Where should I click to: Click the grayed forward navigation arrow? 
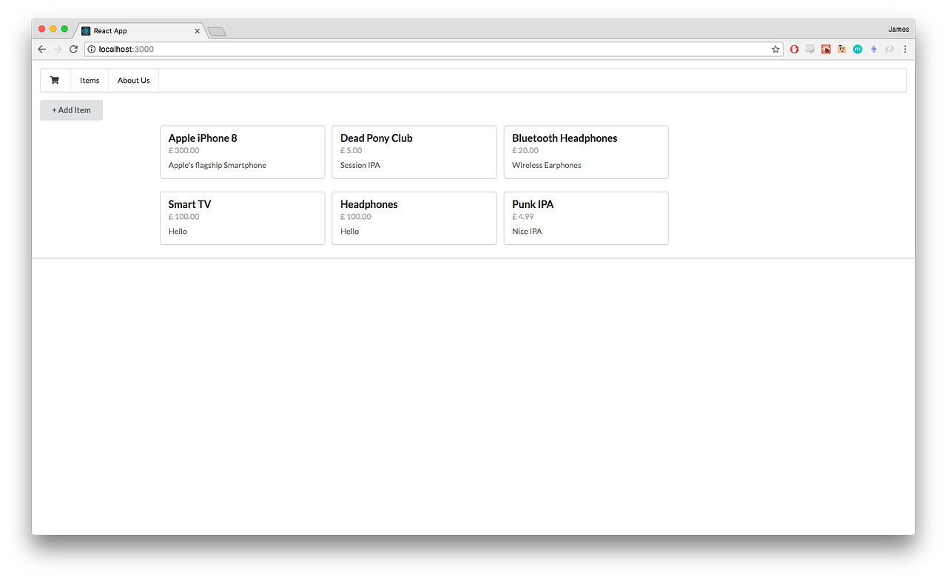coord(57,49)
